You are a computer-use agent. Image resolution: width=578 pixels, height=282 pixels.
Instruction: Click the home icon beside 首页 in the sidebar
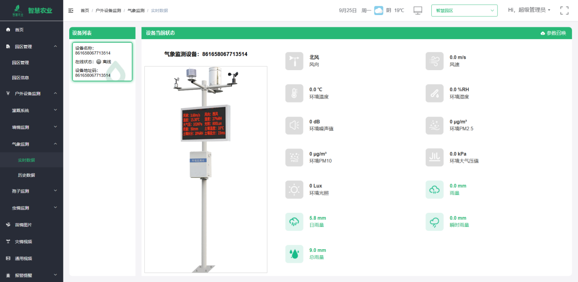8,30
